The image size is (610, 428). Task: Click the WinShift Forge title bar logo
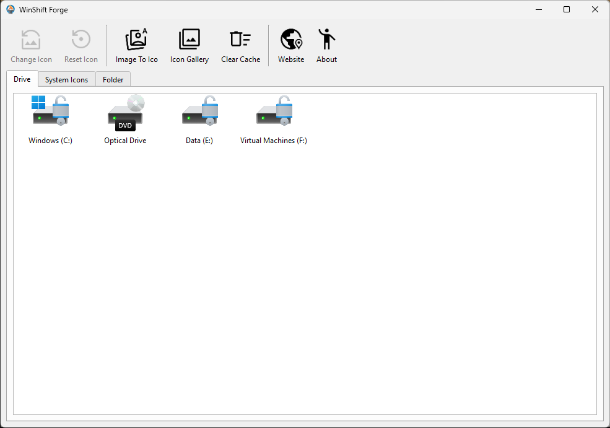click(x=10, y=9)
